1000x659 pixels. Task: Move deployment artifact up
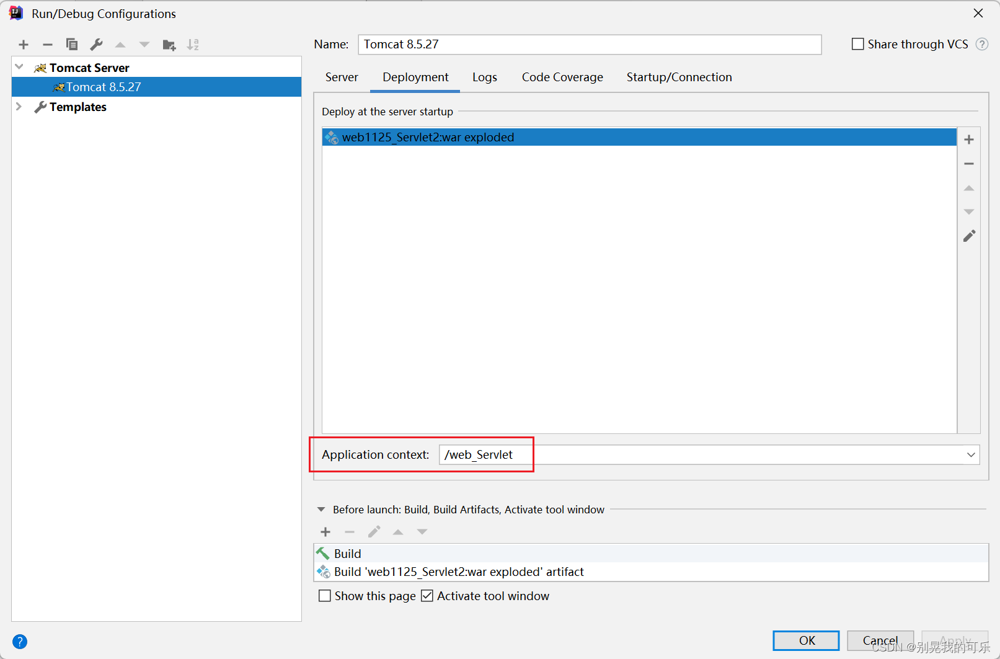pos(969,188)
